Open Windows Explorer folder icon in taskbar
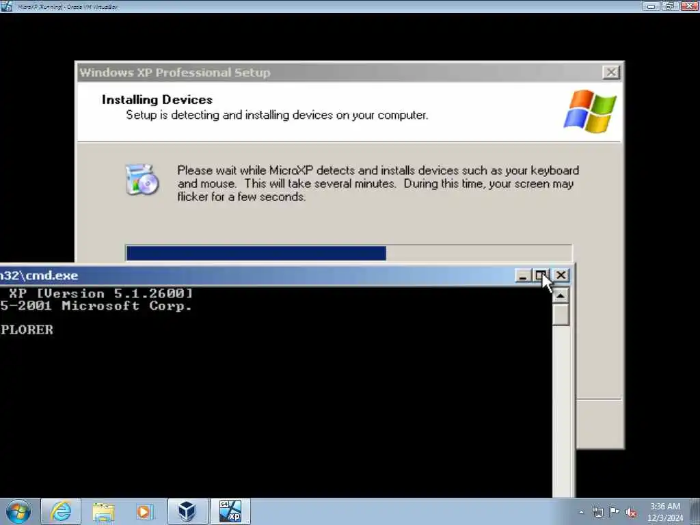 pos(103,511)
